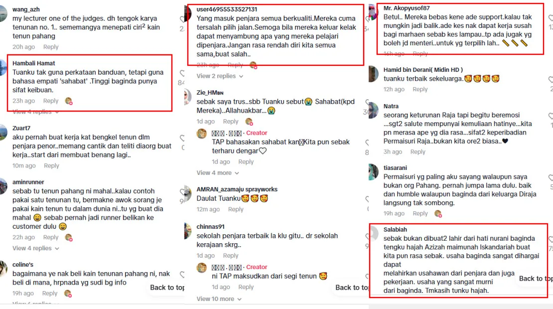Like the Creator's reply about 'TAP bahasakan sahabat'
This screenshot has height=309, width=553.
click(x=367, y=143)
